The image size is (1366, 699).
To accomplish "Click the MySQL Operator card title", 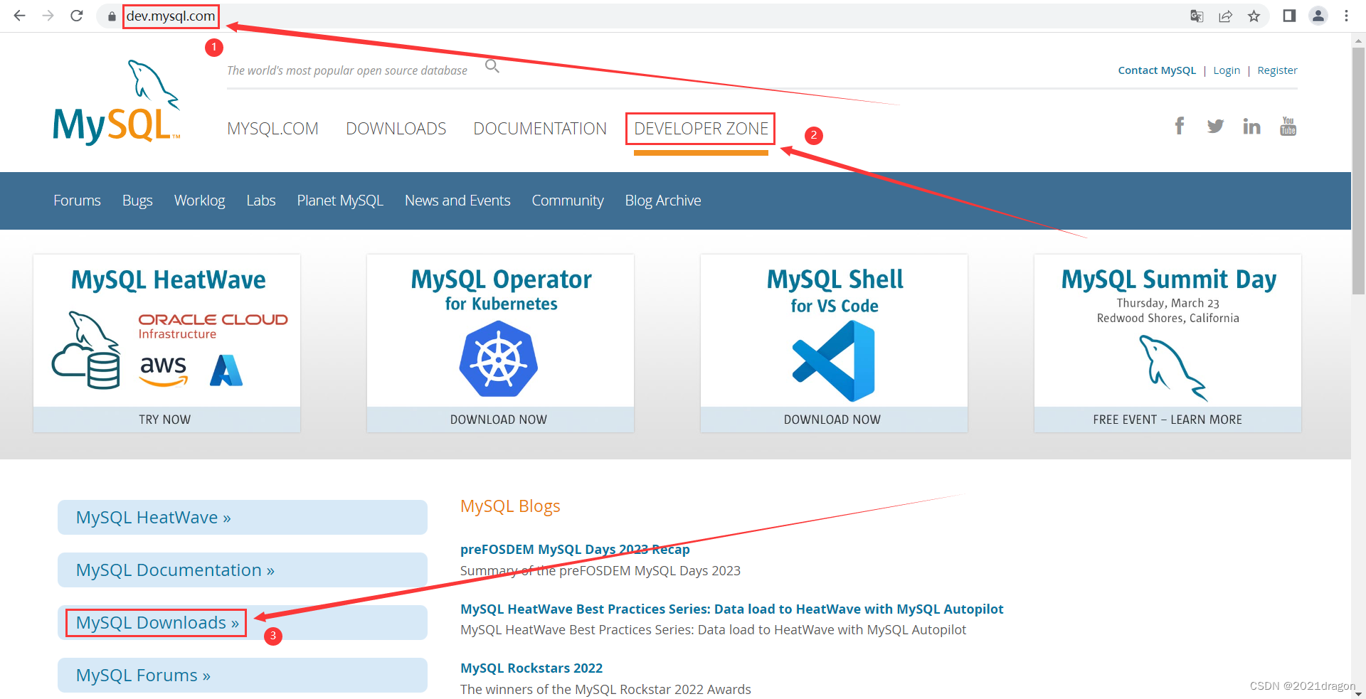I will point(501,280).
